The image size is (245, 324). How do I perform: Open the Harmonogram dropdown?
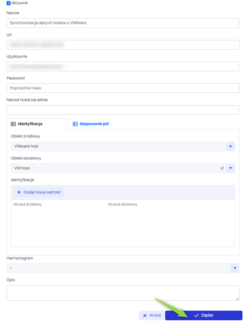[235, 268]
